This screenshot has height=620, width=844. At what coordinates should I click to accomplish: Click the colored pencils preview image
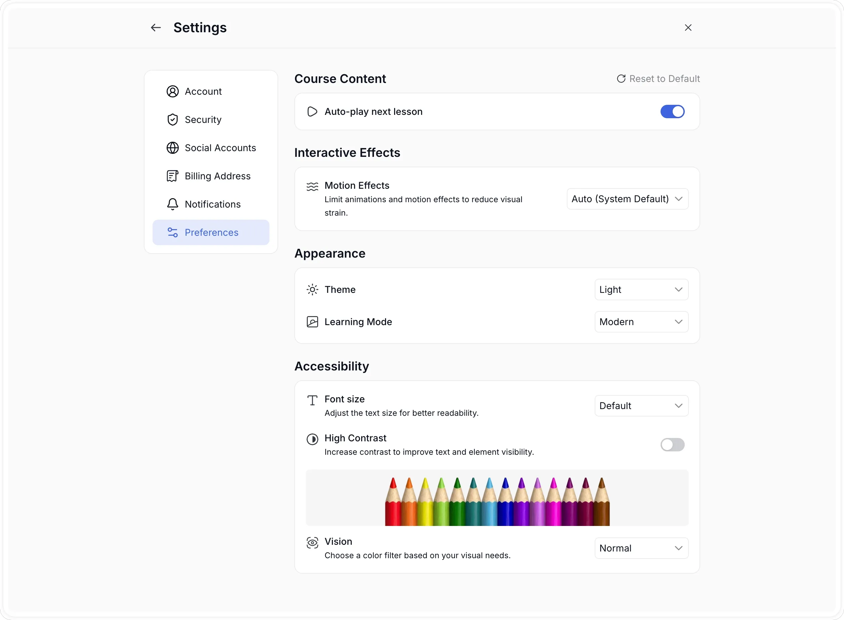497,498
